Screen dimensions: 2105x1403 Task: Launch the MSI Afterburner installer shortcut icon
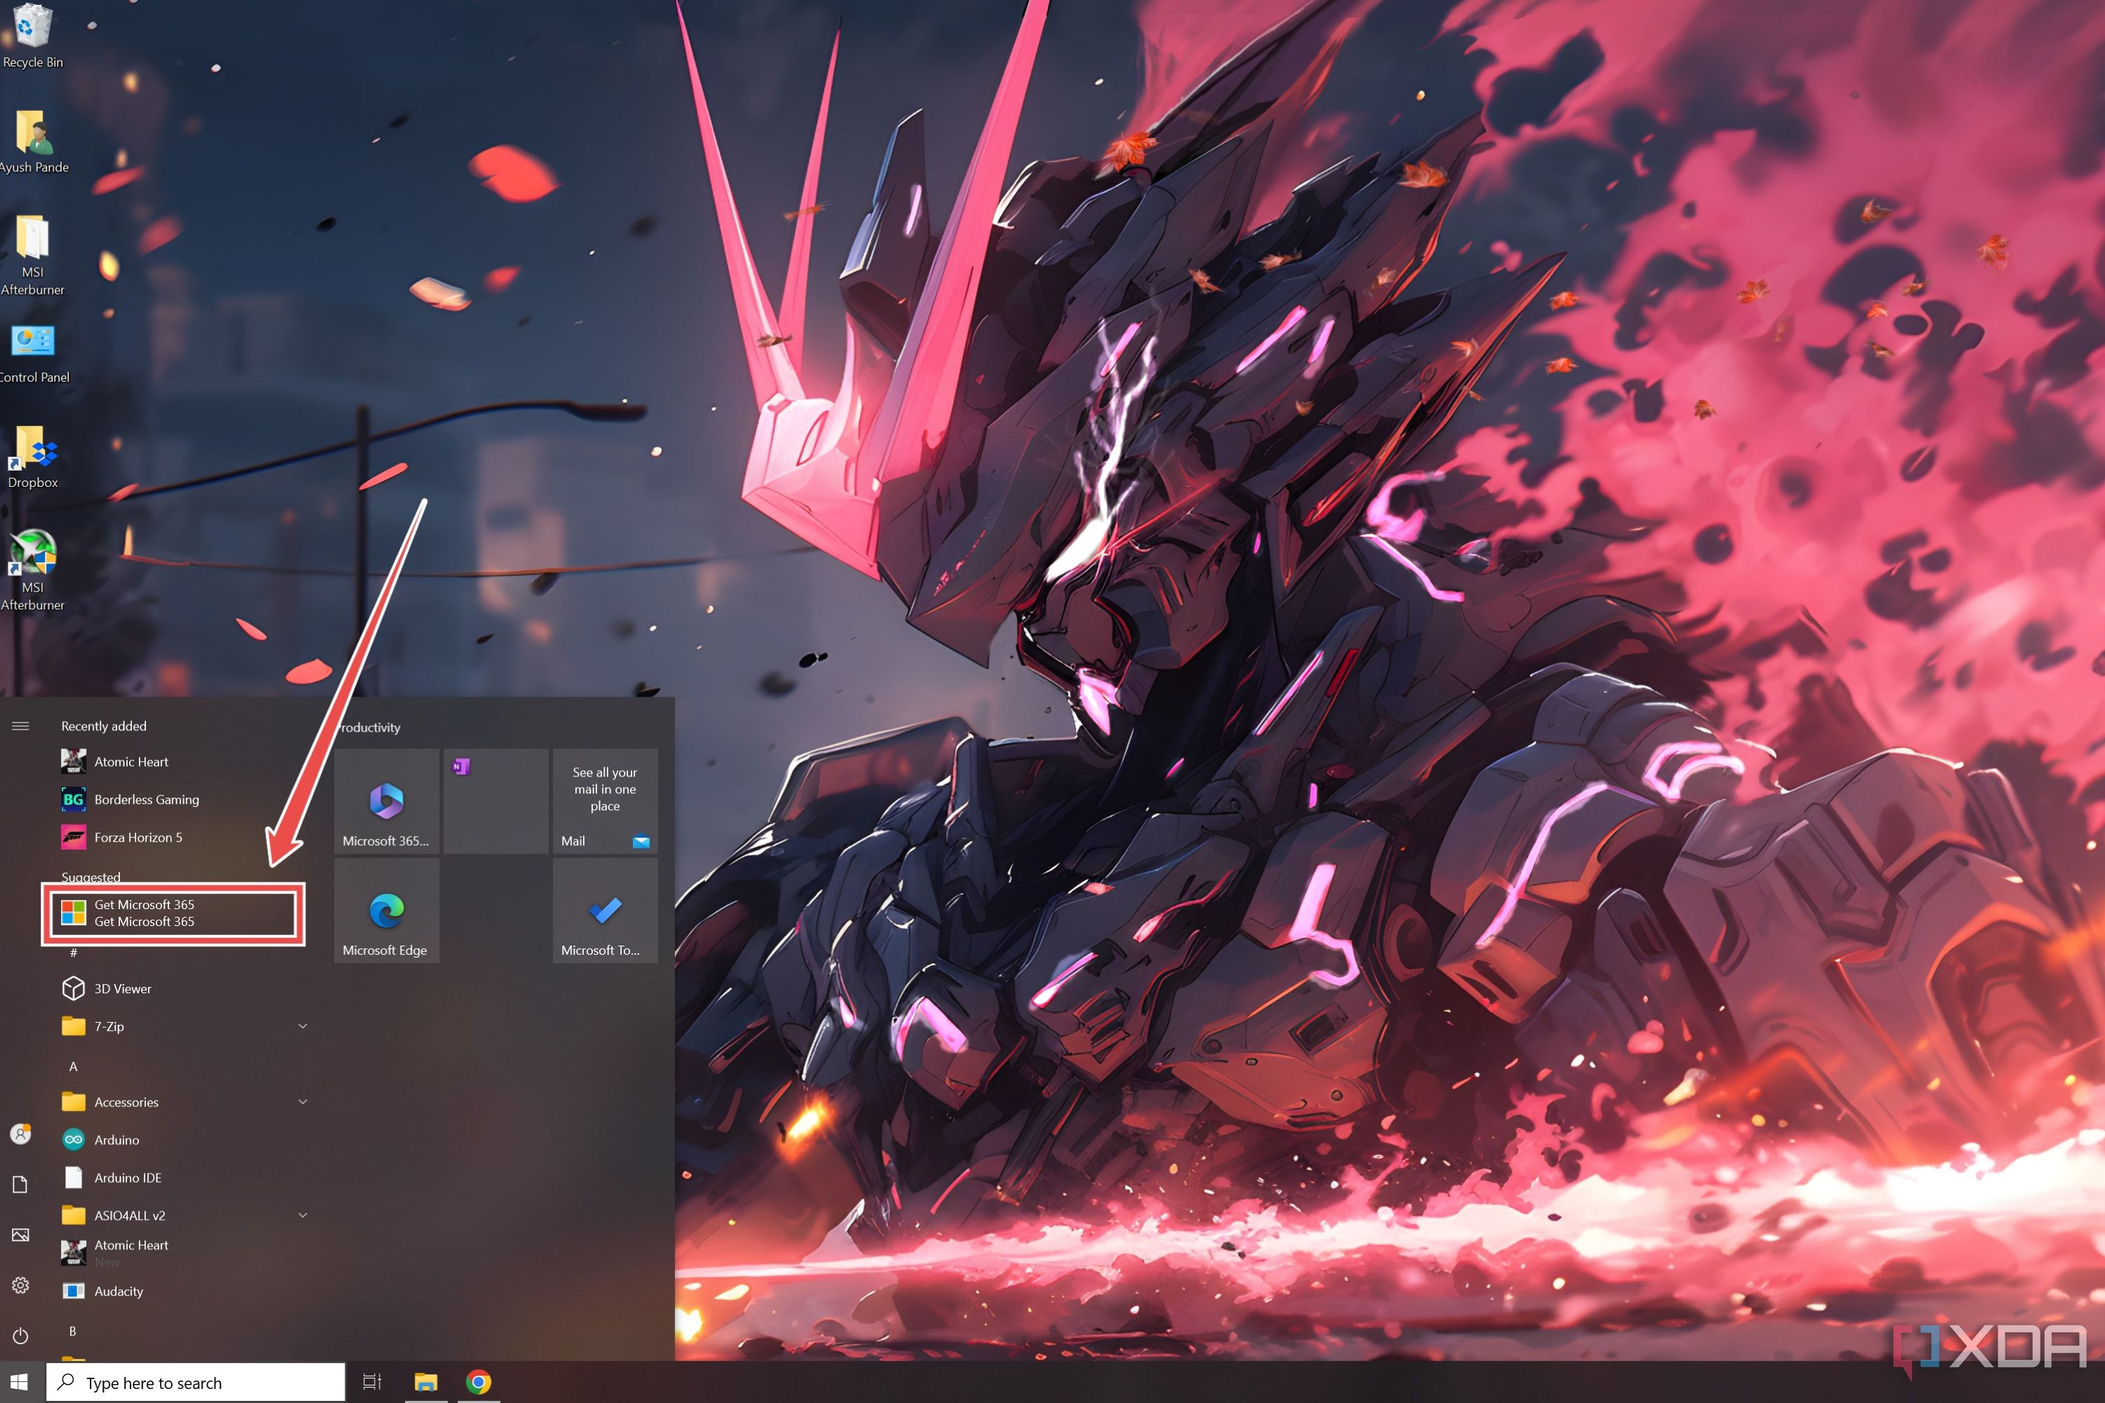tap(33, 571)
